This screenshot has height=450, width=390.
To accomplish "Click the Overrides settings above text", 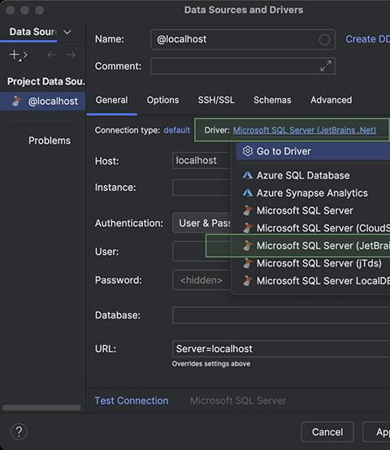I will [x=211, y=364].
